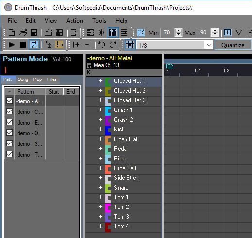
Task: Toggle the random velocity percent icon
Action: pos(141,32)
